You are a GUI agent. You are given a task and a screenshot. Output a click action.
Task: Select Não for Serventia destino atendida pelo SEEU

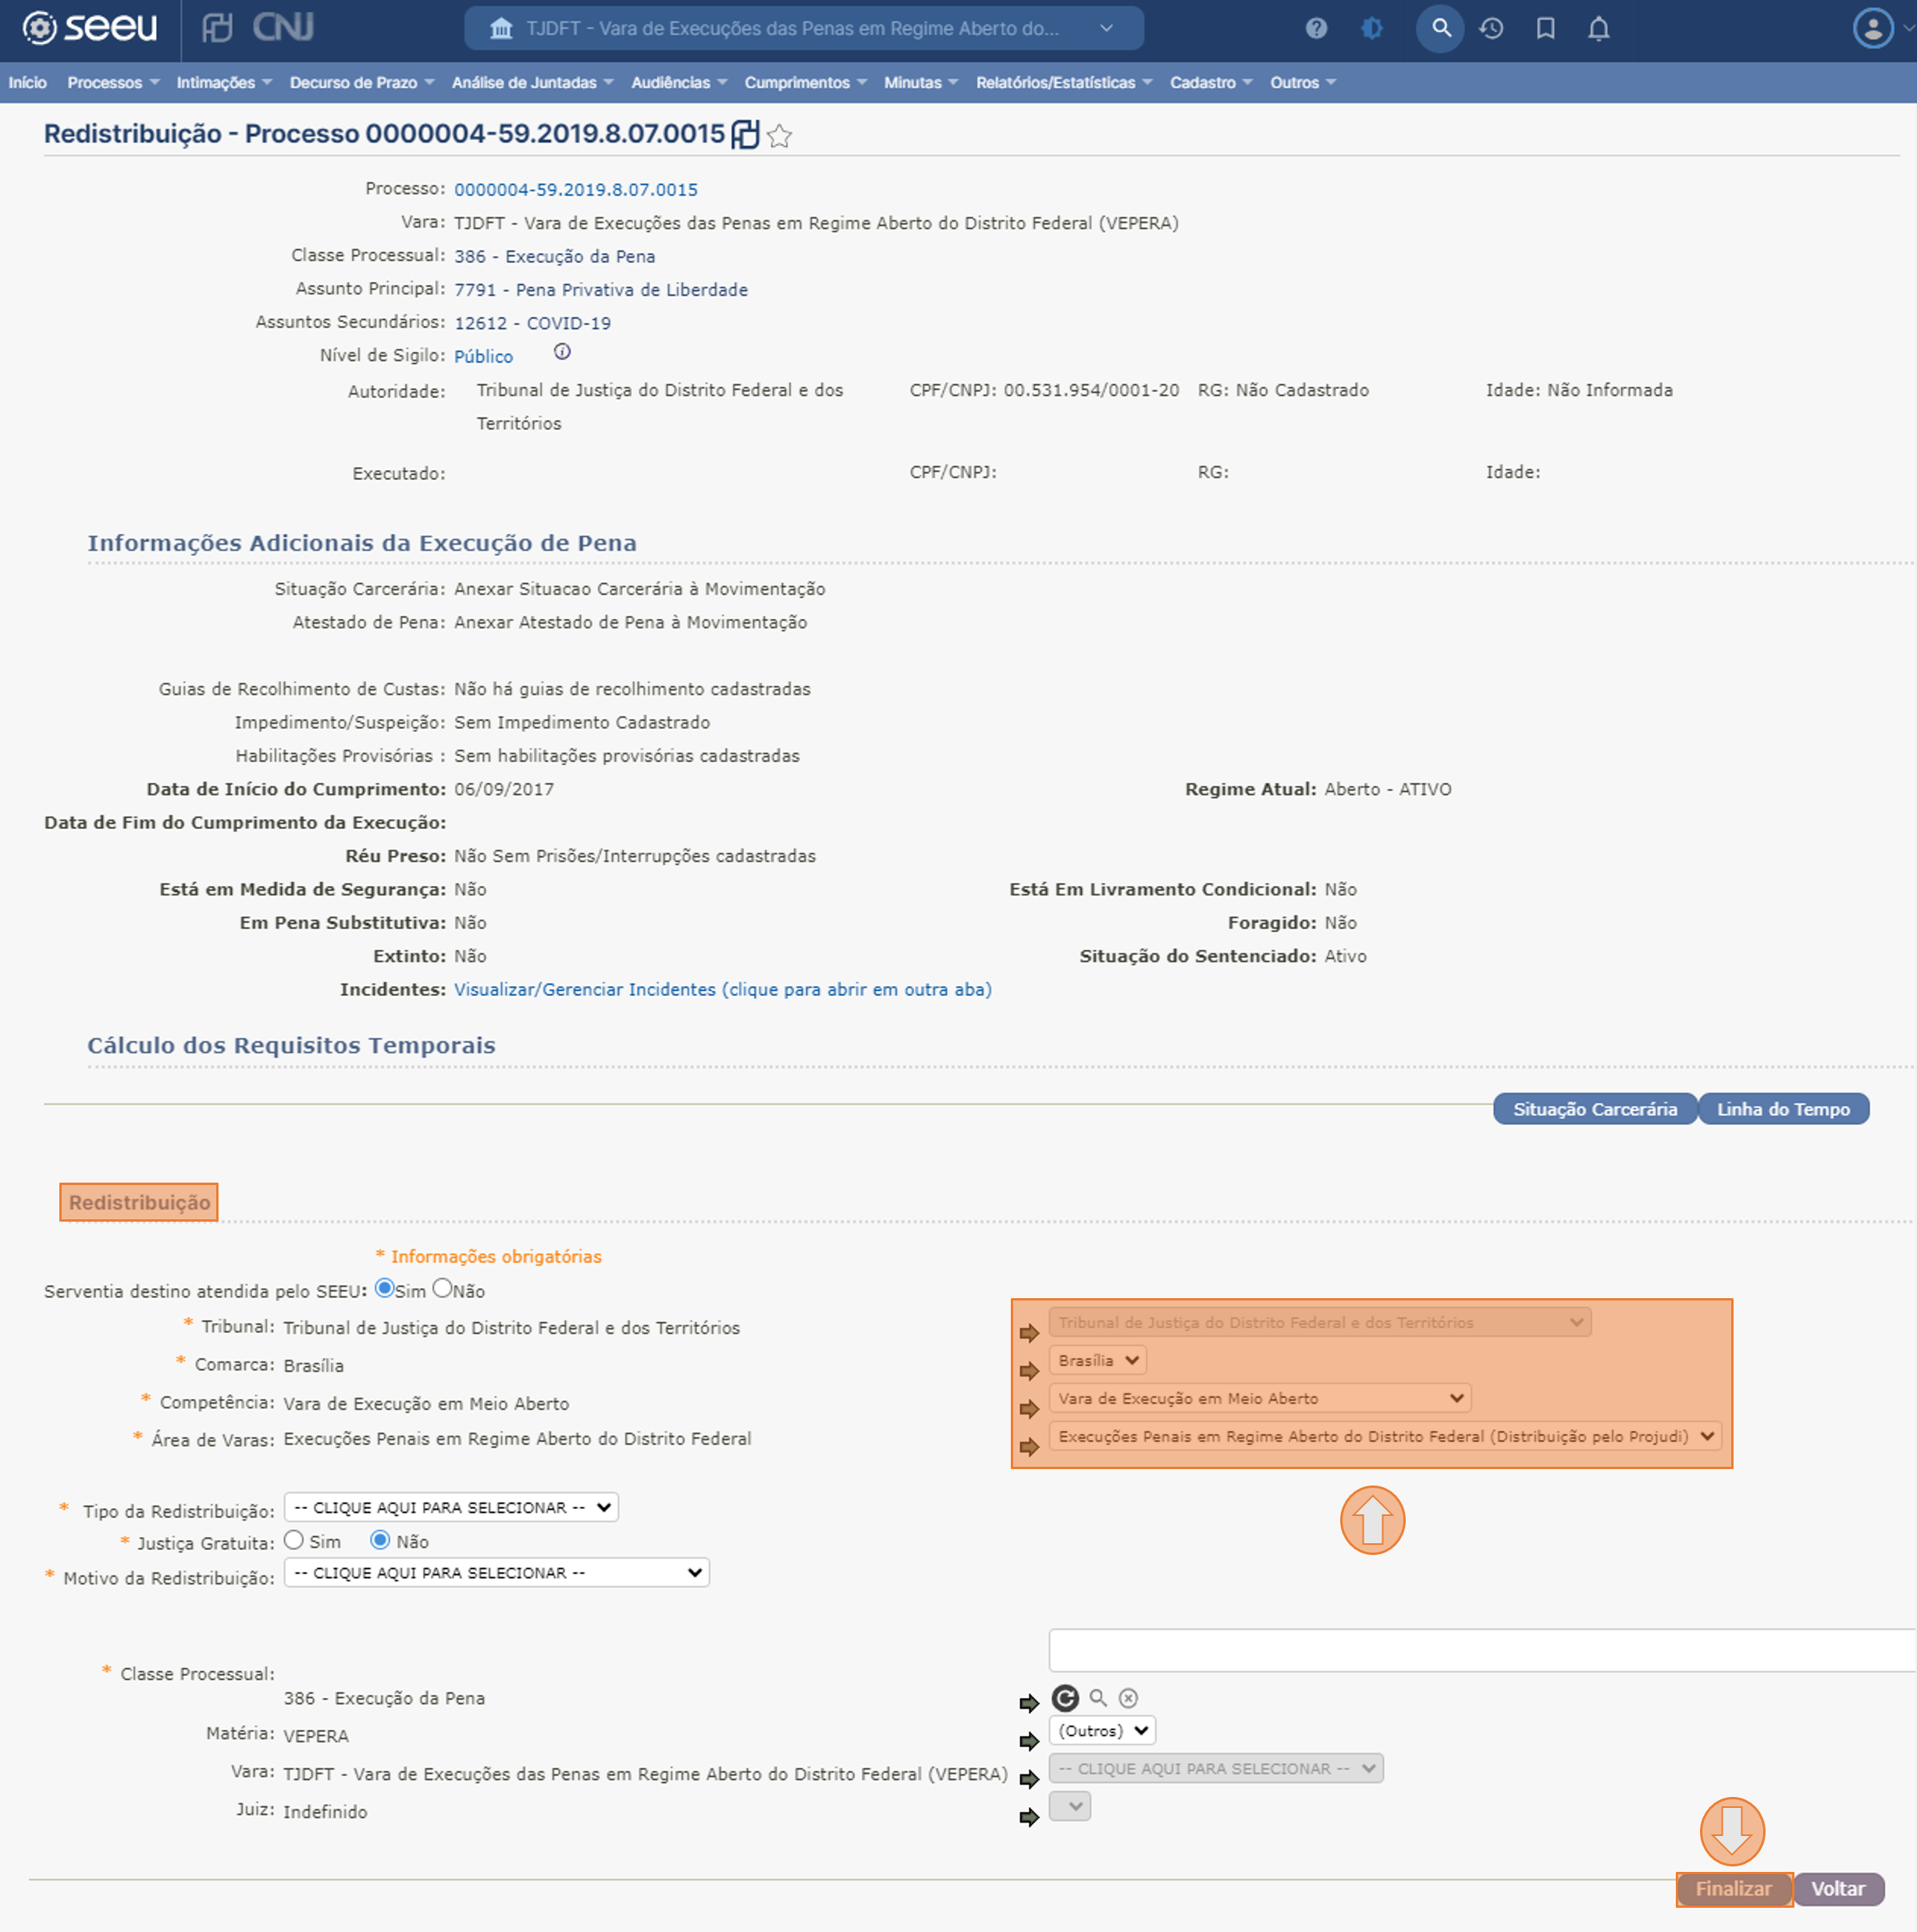point(442,1289)
